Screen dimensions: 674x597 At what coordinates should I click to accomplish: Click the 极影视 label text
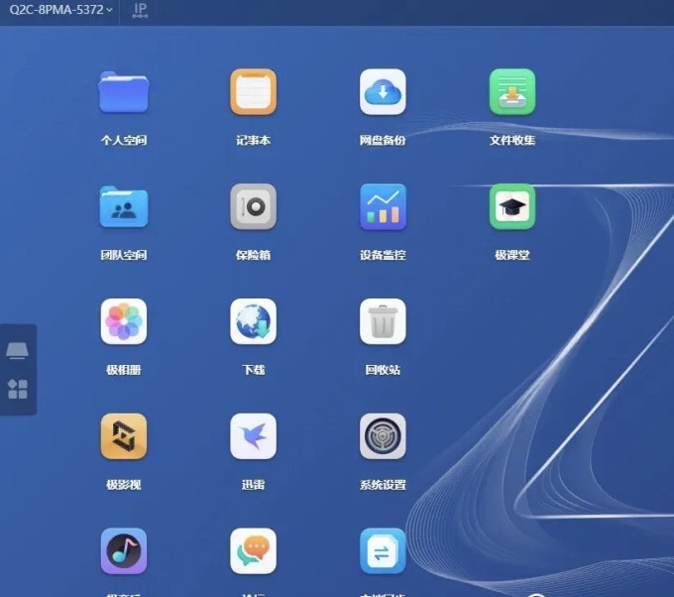(x=124, y=485)
